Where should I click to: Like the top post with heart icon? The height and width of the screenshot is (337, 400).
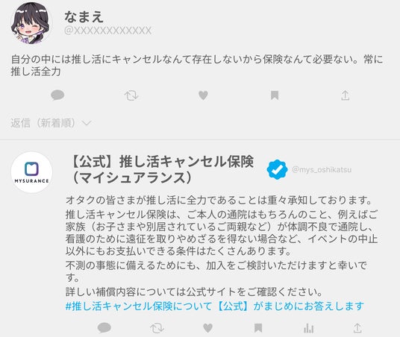[203, 95]
